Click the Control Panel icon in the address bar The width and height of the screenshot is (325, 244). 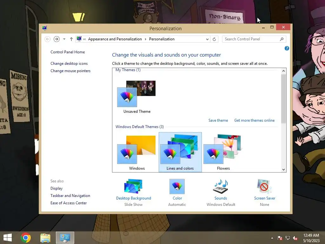click(79, 39)
